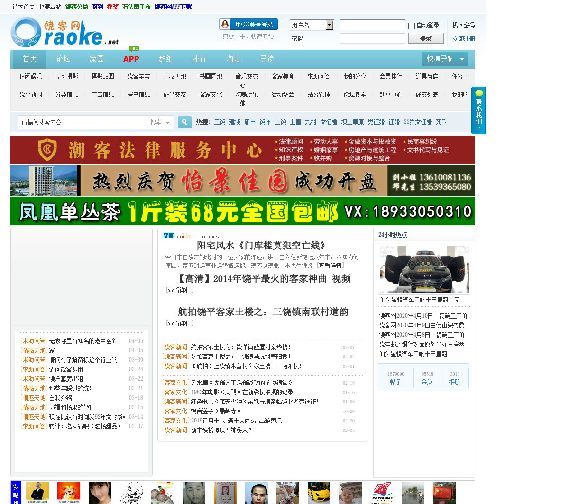
Task: Click the skull drawing avatar thumbnail
Action: pos(131,493)
